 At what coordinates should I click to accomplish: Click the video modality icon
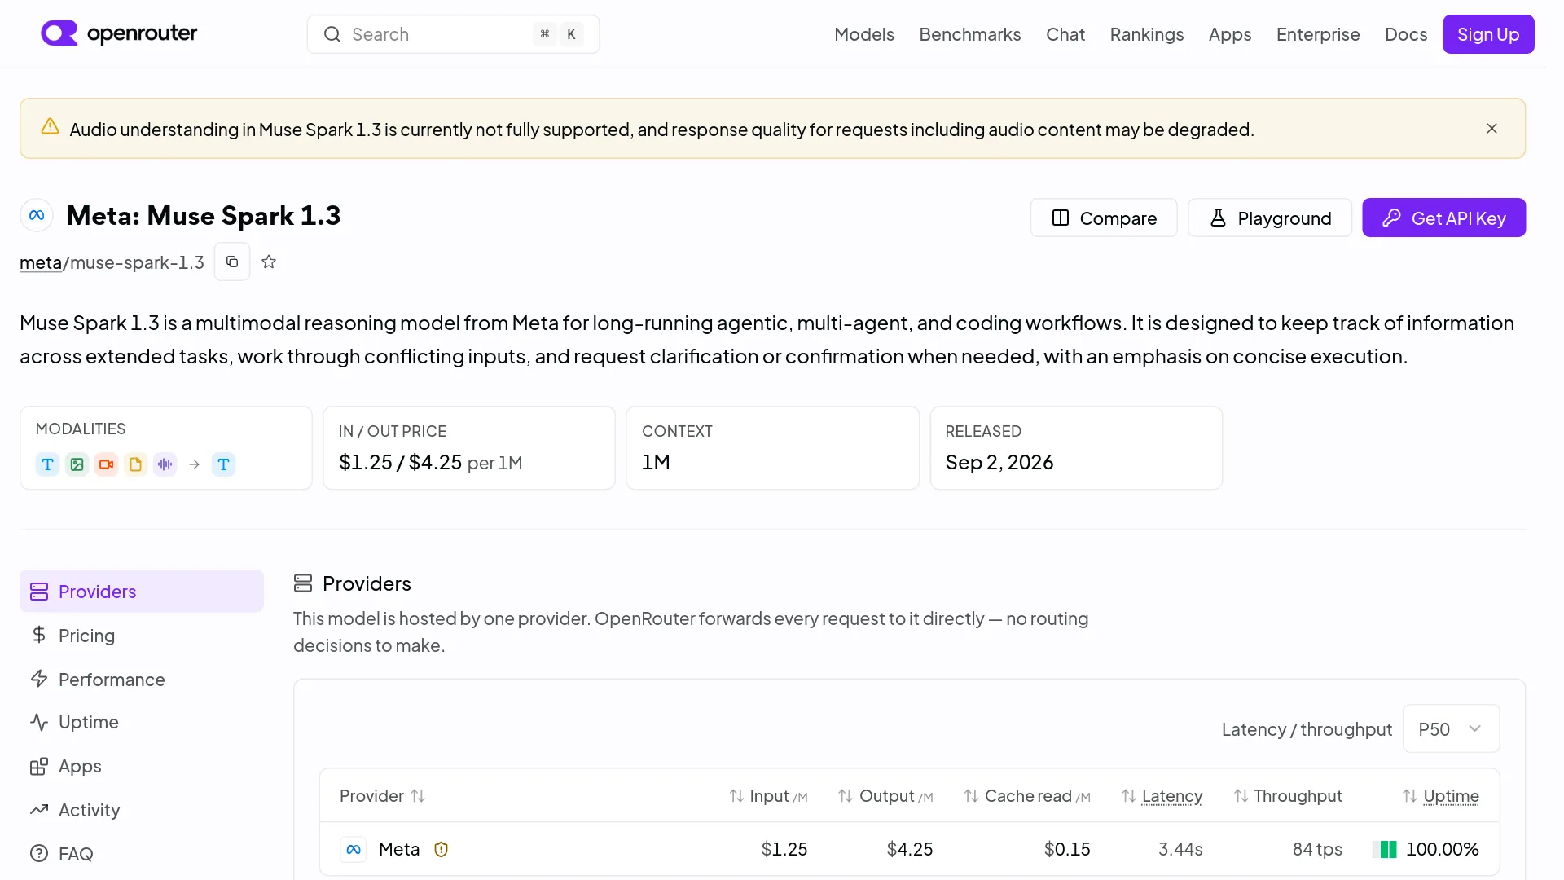pos(106,464)
